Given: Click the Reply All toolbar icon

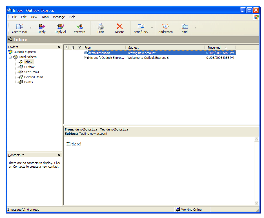Looking at the screenshot, I should pyautogui.click(x=61, y=28).
